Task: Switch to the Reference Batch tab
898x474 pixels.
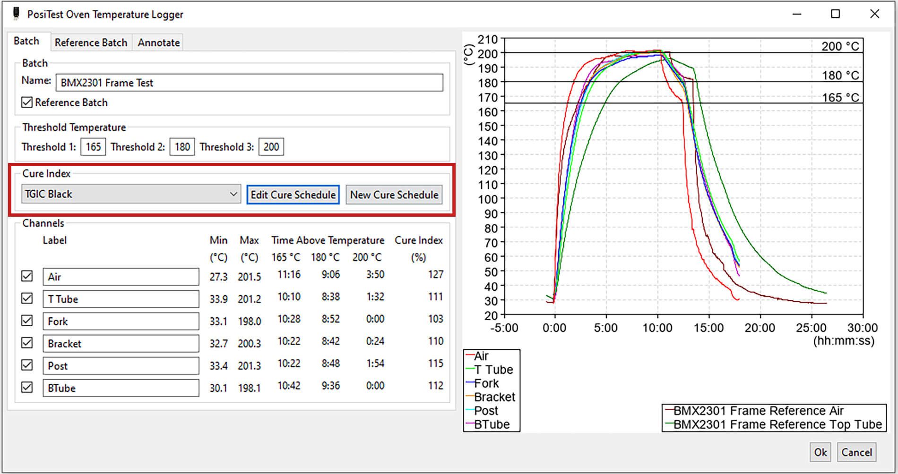Action: coord(91,42)
